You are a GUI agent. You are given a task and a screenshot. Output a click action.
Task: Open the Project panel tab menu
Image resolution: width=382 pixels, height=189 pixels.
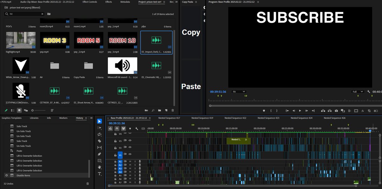click(x=164, y=2)
